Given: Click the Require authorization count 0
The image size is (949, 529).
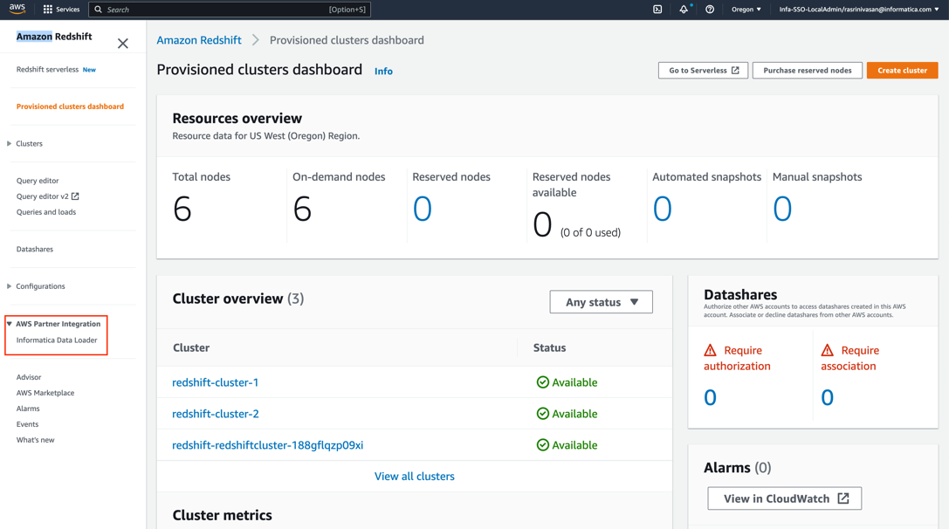Looking at the screenshot, I should point(710,398).
